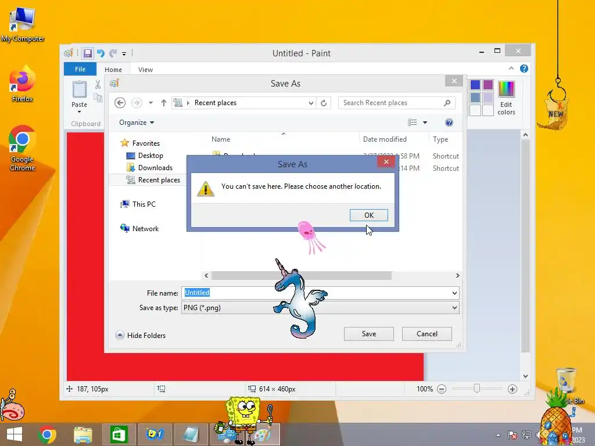Expand the File name history dropdown arrow
The height and width of the screenshot is (446, 595).
(x=454, y=293)
